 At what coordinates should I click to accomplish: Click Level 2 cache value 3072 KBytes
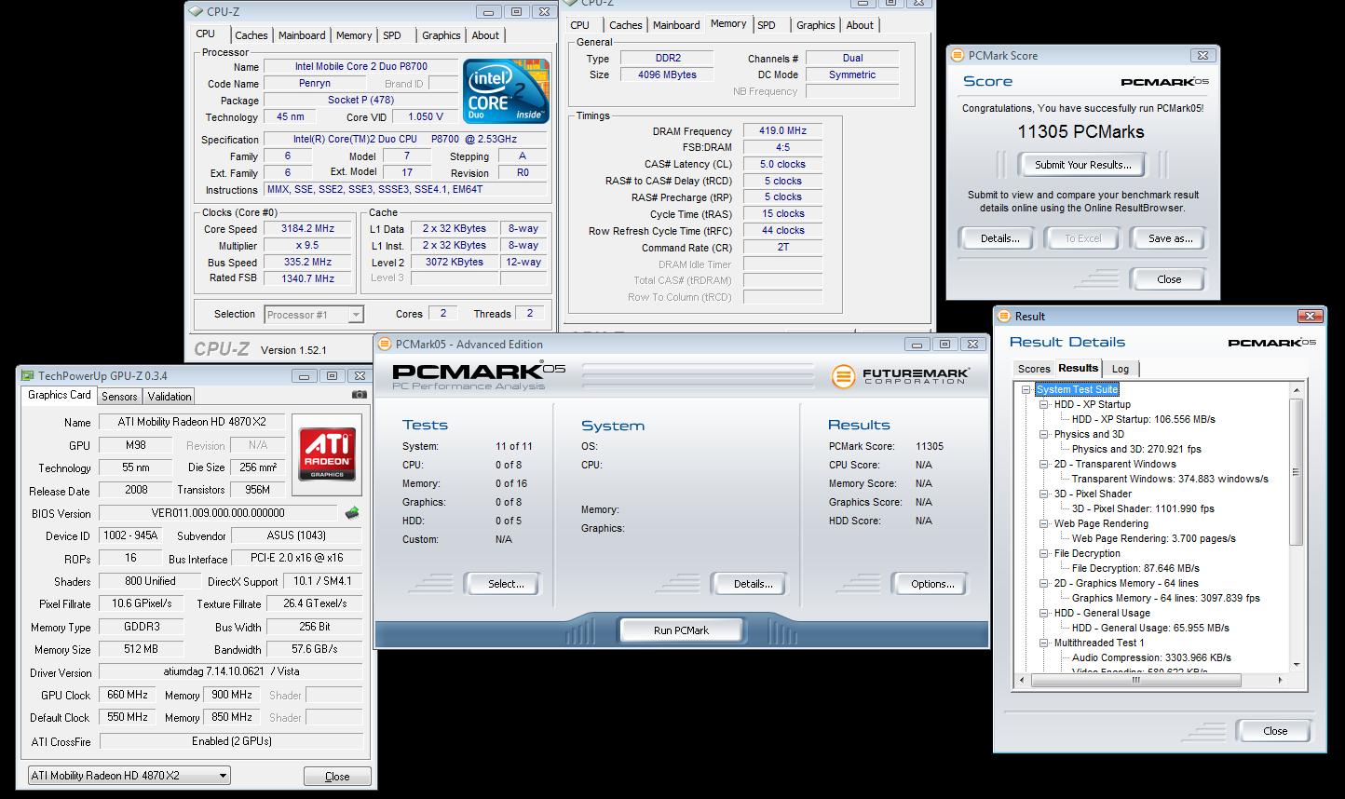(x=454, y=263)
